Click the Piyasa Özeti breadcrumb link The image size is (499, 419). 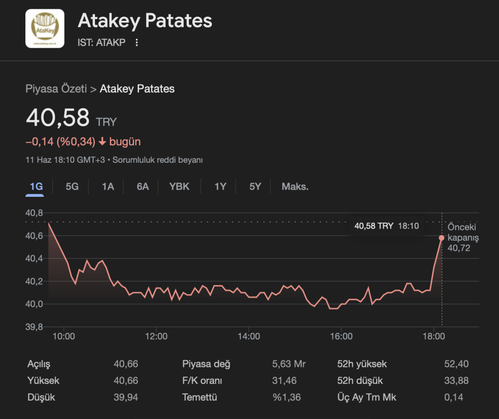pos(56,89)
